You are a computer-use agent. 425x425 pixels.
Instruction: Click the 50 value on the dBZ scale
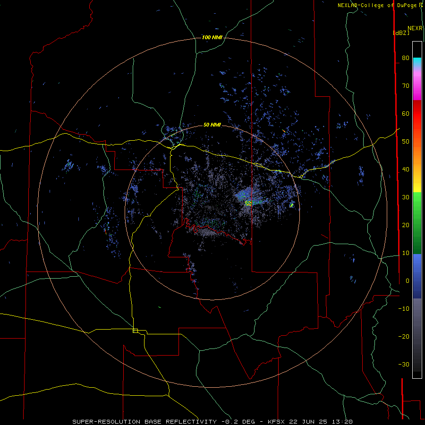[x=406, y=142]
